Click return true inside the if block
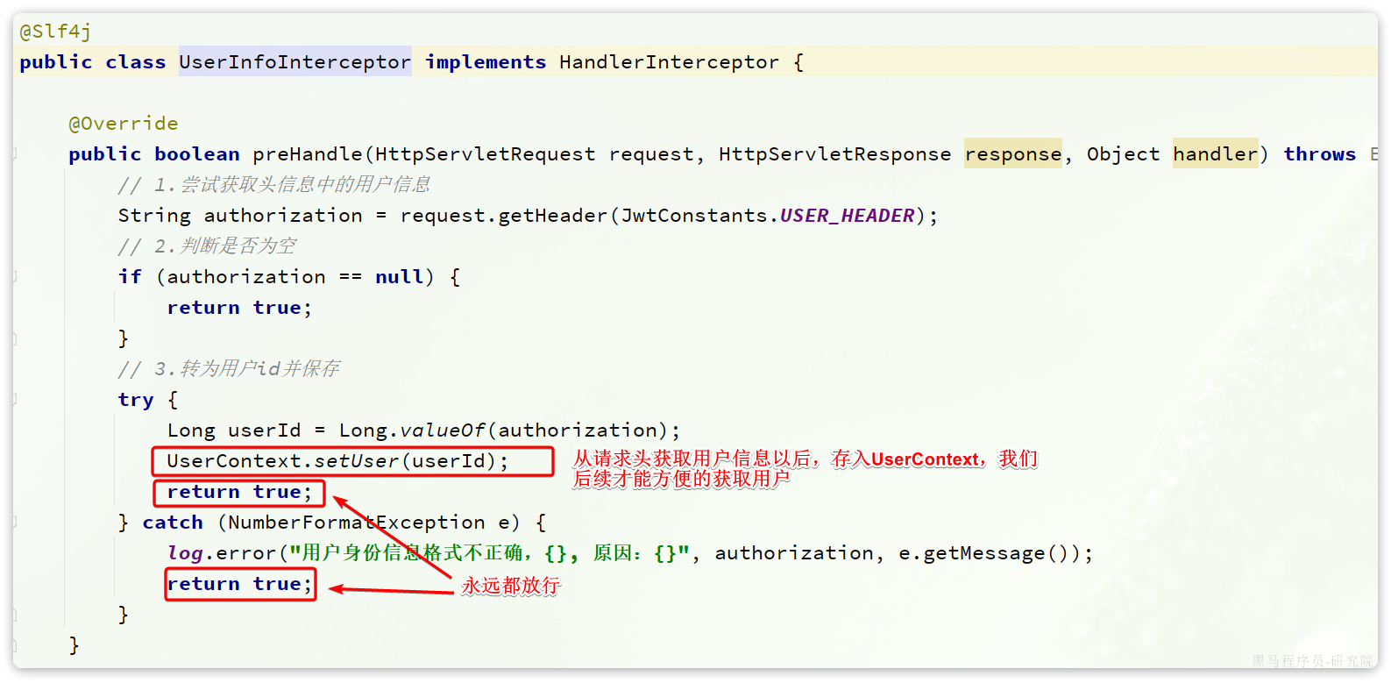The image size is (1391, 683). 239,308
